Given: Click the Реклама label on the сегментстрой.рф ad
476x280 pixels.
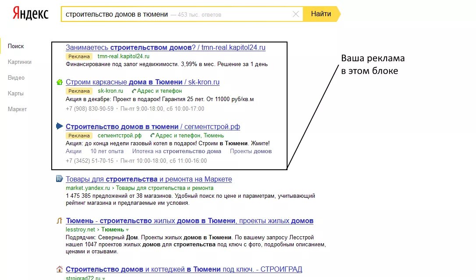Looking at the screenshot, I should click(x=79, y=136).
